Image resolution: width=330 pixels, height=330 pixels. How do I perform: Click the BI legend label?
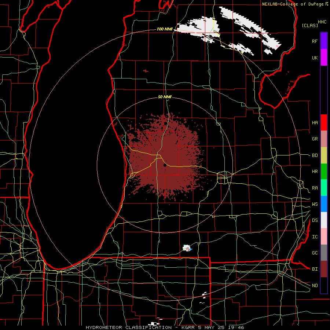[315, 269]
